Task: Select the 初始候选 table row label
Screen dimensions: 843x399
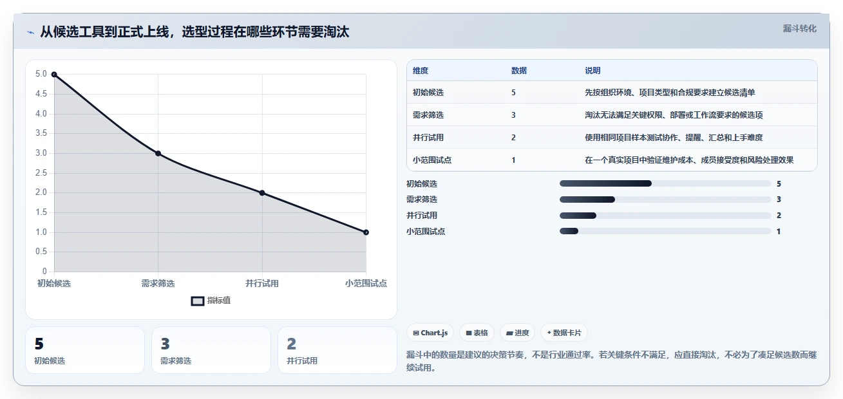Action: (428, 93)
